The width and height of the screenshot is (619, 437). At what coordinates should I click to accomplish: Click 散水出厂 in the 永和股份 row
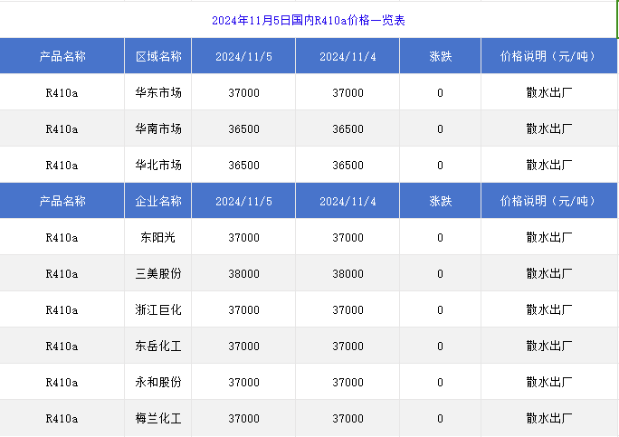548,382
